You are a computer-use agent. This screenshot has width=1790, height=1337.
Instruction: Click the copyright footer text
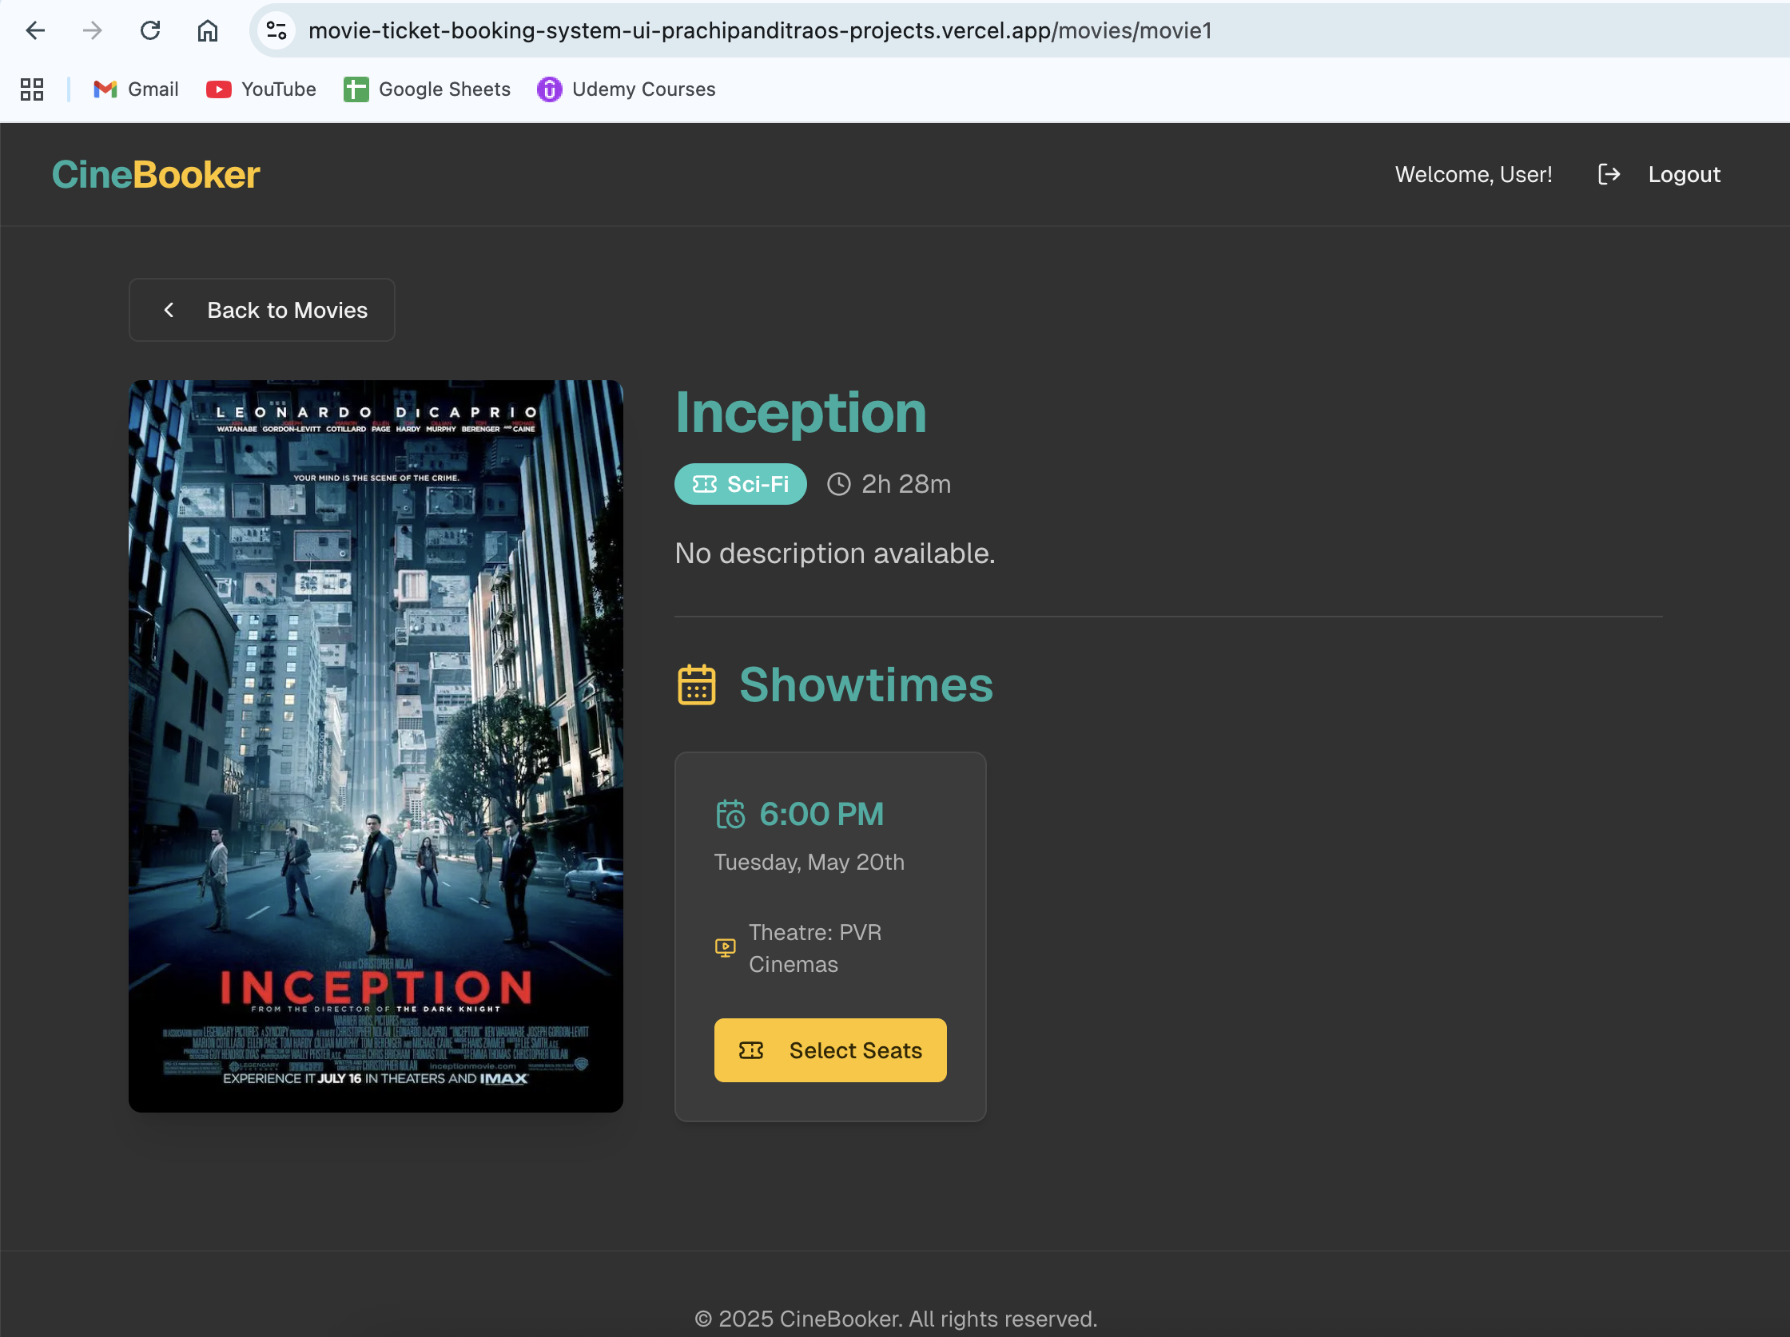tap(896, 1319)
